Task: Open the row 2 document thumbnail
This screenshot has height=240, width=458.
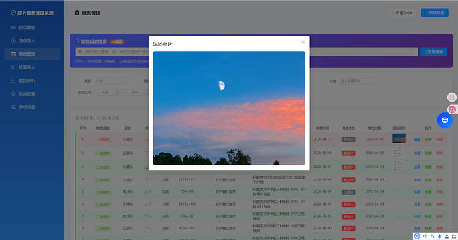Action: pyautogui.click(x=399, y=152)
